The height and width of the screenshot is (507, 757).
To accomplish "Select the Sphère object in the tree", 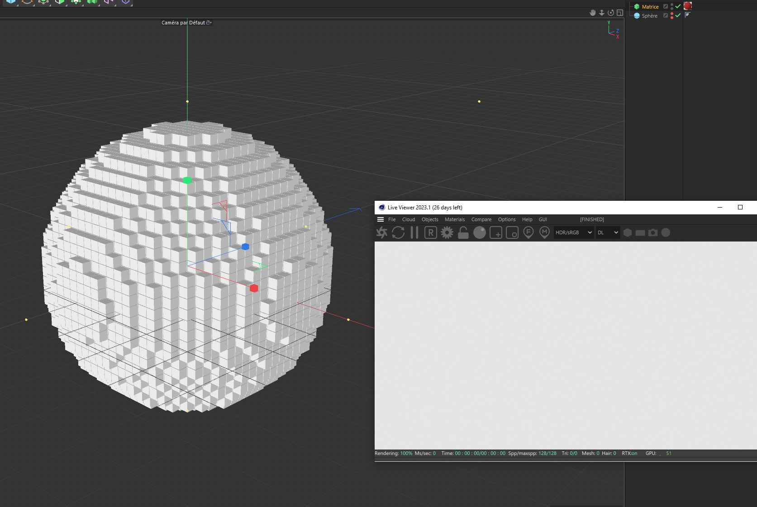I will pyautogui.click(x=650, y=16).
